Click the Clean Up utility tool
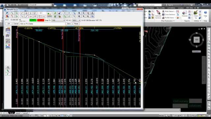Screen dimensions: 211x119 pos(196,15)
